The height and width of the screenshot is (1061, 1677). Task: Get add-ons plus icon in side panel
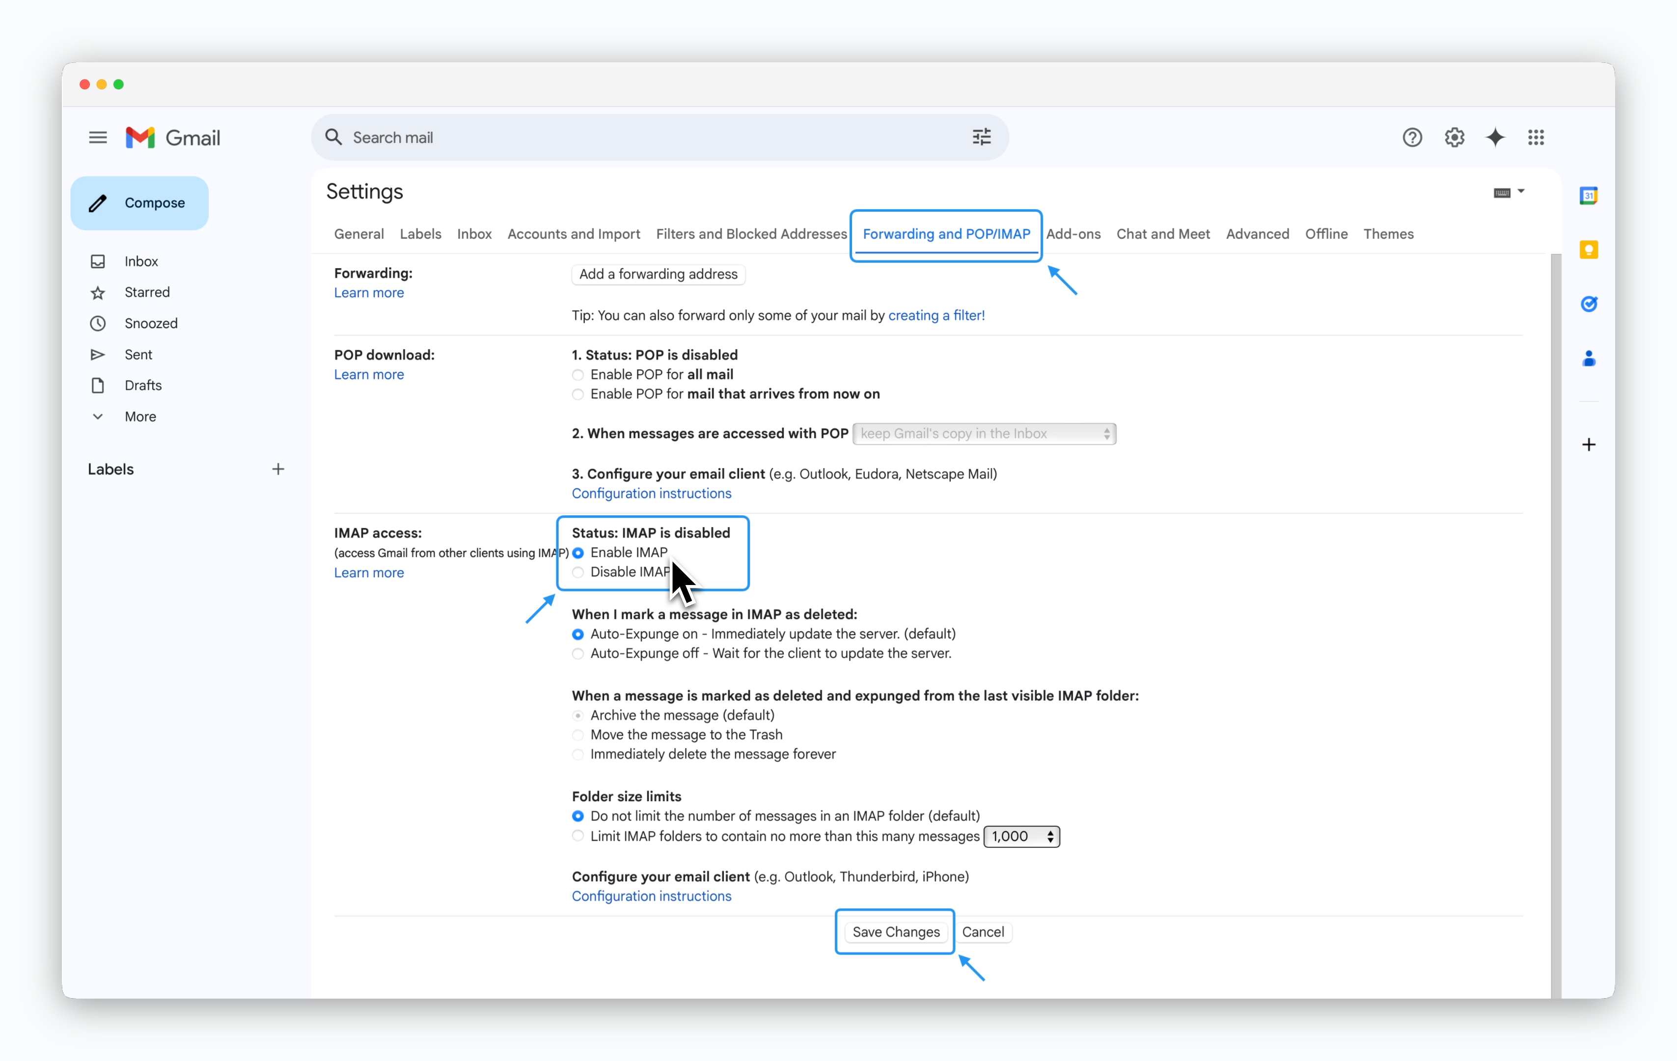coord(1589,445)
